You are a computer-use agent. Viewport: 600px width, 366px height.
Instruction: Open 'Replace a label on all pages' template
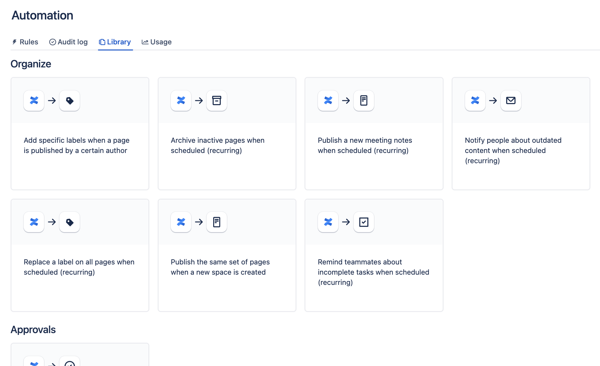coord(80,267)
